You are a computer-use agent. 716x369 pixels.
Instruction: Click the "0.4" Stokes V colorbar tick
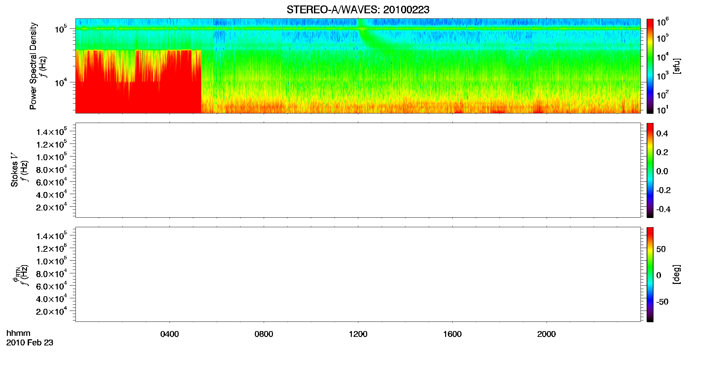pos(662,134)
